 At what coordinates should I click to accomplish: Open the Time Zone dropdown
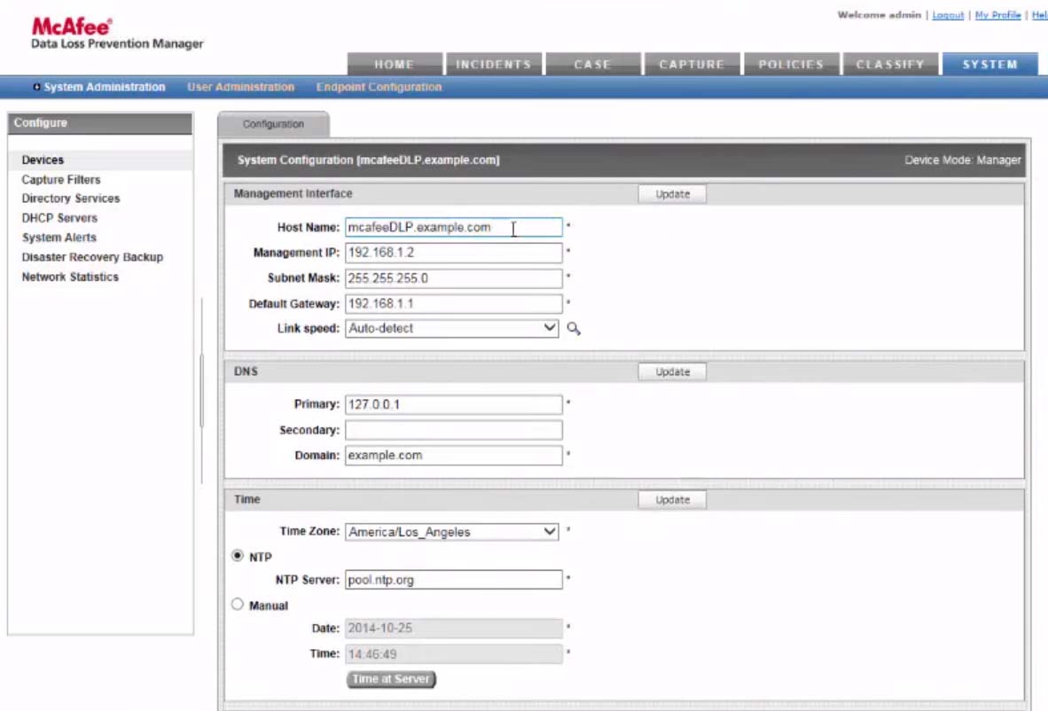[452, 532]
